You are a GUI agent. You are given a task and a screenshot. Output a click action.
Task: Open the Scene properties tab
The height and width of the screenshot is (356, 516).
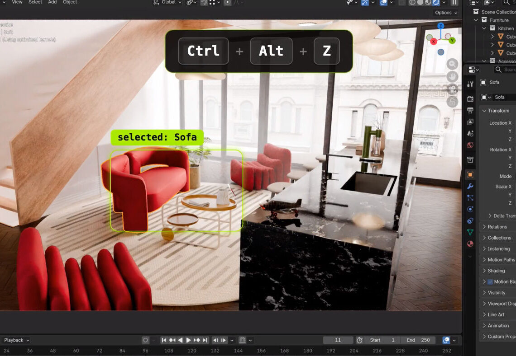470,133
